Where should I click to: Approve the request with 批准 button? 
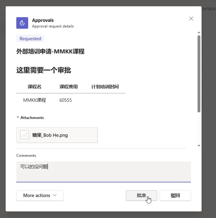[141, 196]
